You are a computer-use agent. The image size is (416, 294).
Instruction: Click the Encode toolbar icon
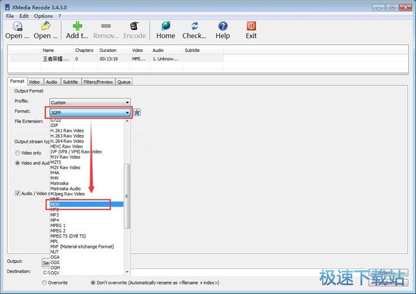pyautogui.click(x=134, y=26)
